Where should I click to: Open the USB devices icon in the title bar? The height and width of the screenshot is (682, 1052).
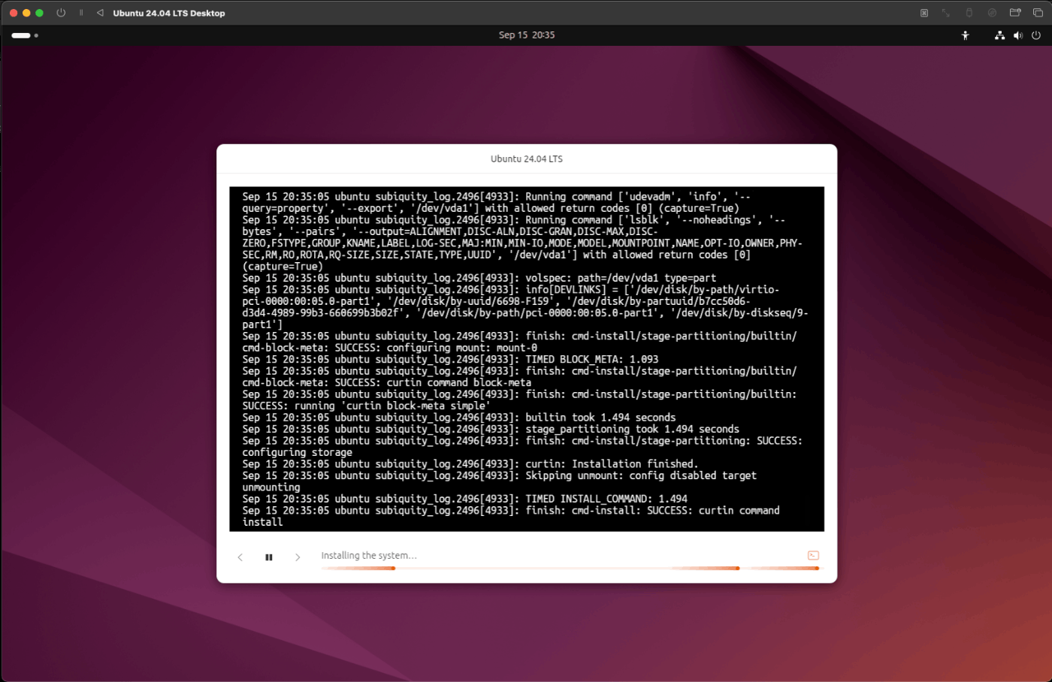point(969,13)
